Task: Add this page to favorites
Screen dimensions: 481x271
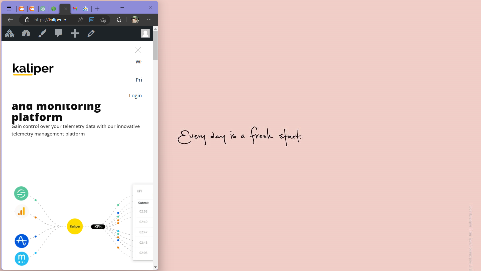Action: coord(103,20)
